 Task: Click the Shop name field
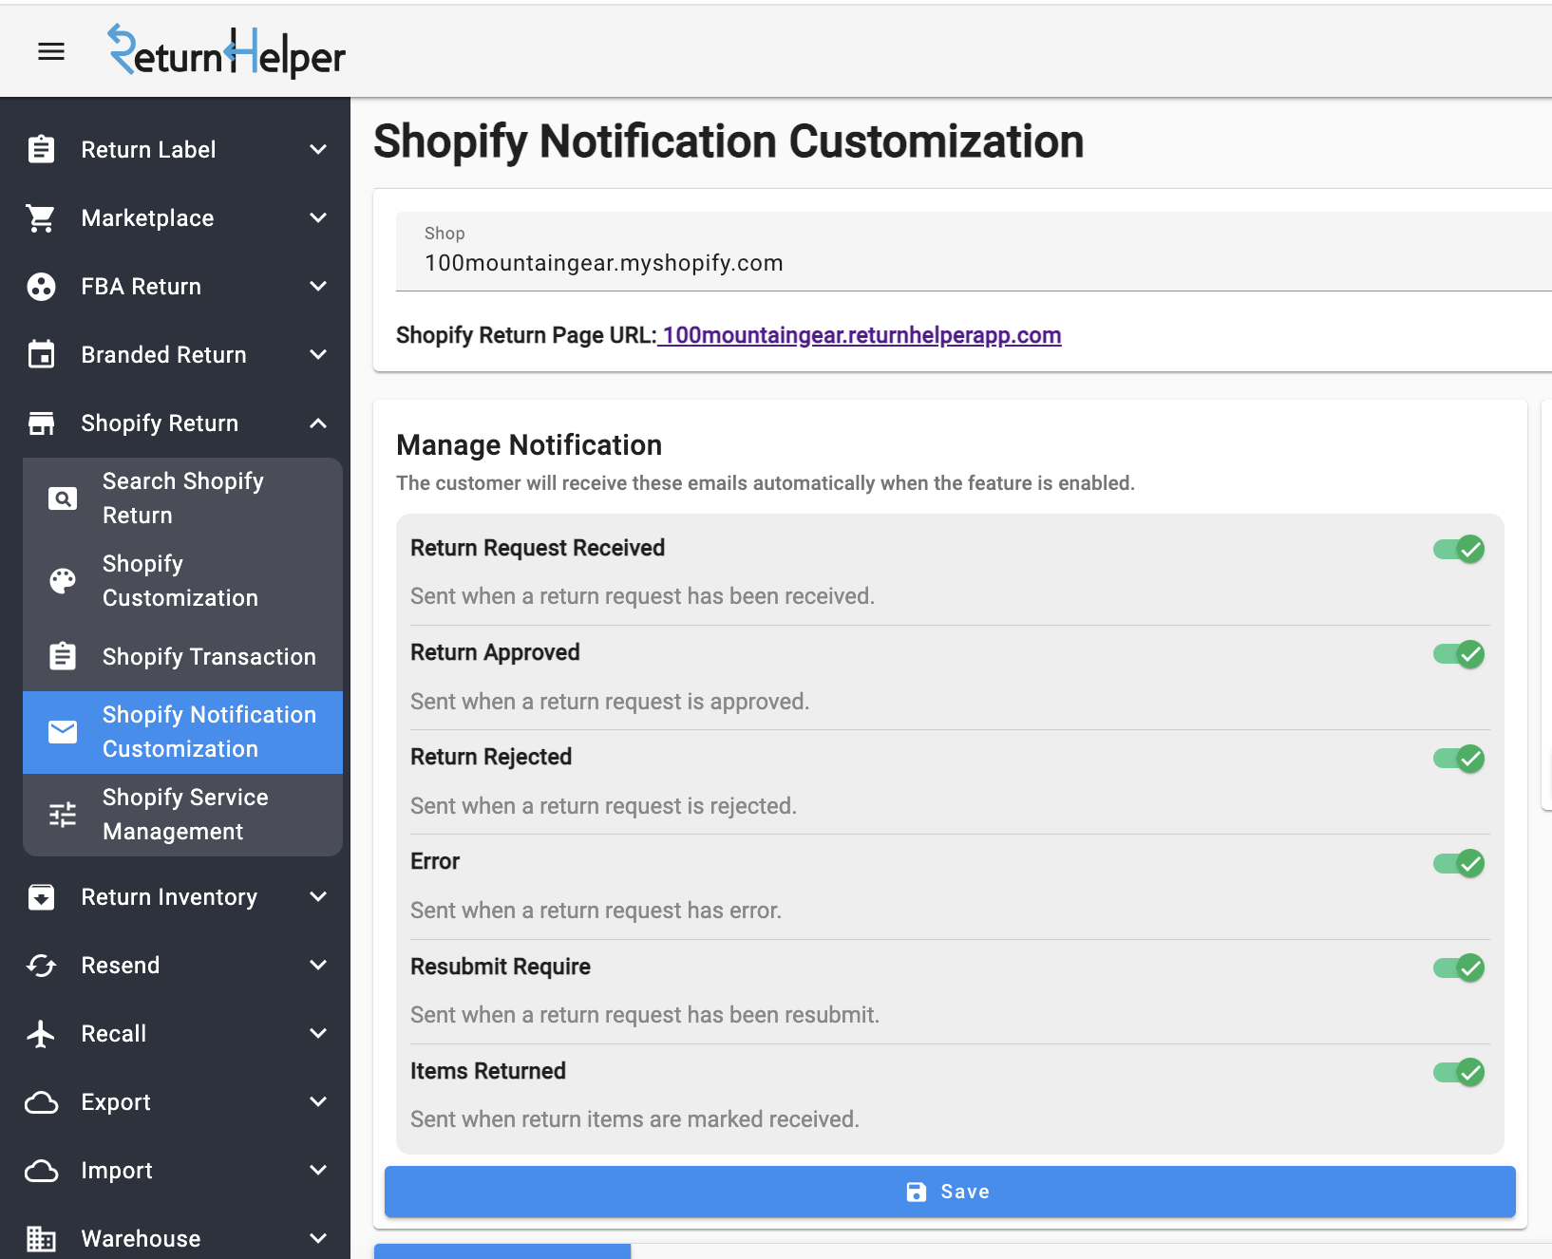[x=974, y=252]
